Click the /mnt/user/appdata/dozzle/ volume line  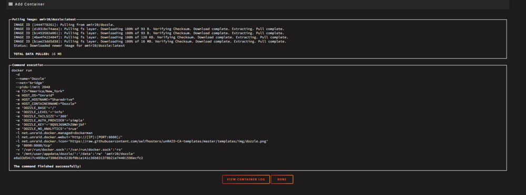point(75,154)
